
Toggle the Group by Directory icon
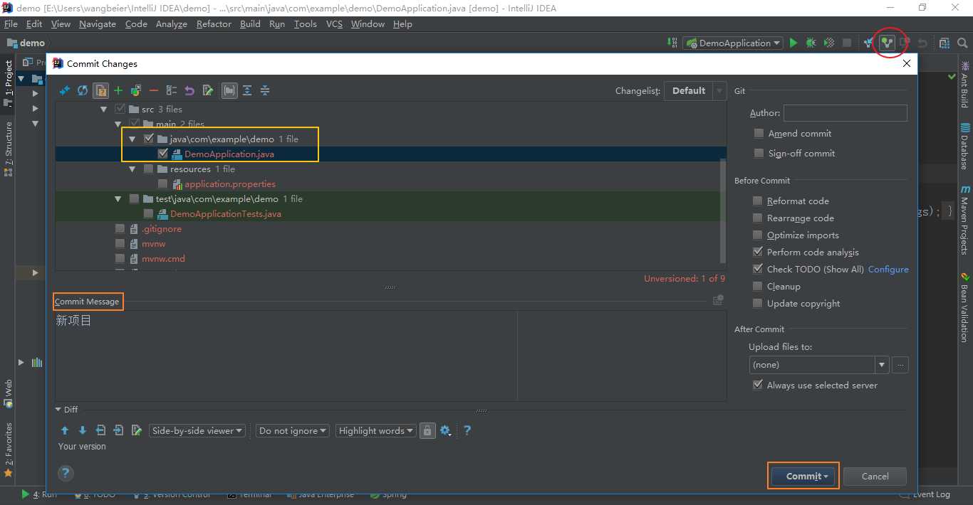(x=229, y=90)
